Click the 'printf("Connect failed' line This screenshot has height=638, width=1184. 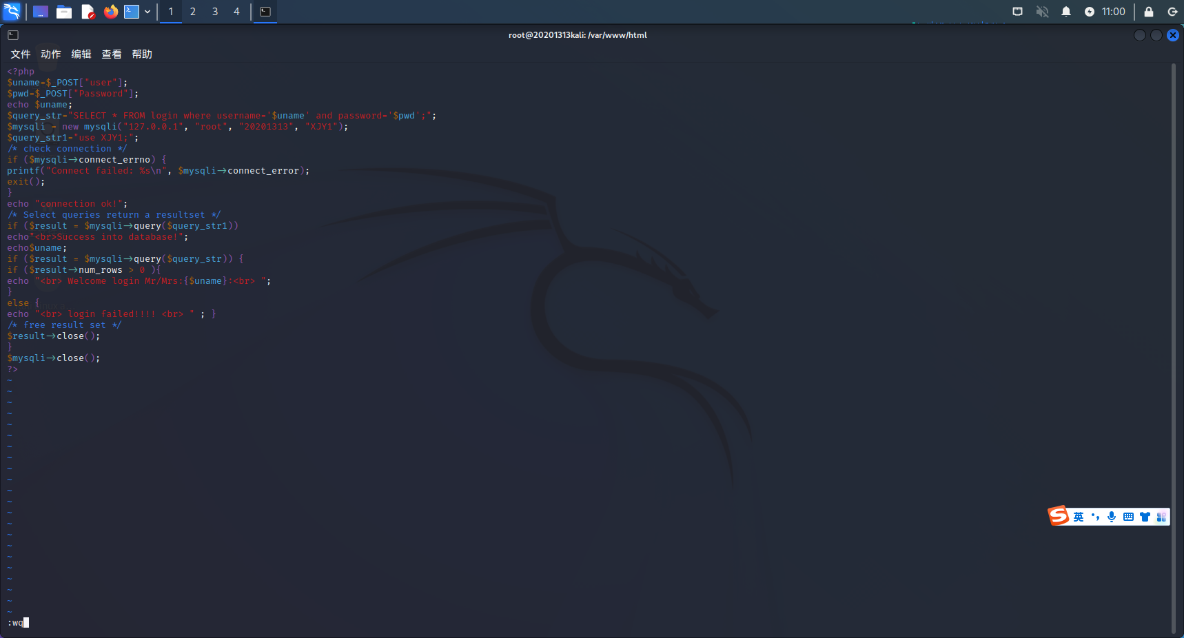[159, 171]
